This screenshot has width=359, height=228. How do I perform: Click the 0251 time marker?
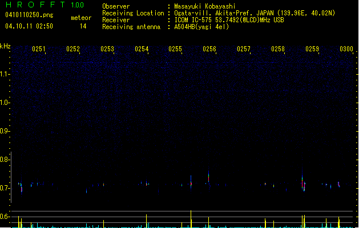(39, 49)
